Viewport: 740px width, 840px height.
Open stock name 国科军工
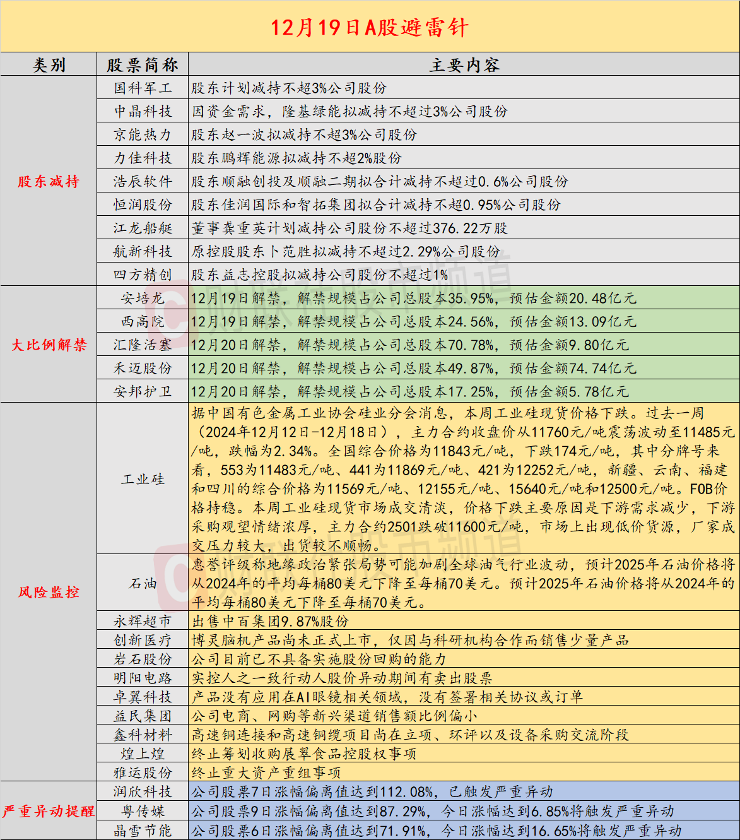pos(143,88)
